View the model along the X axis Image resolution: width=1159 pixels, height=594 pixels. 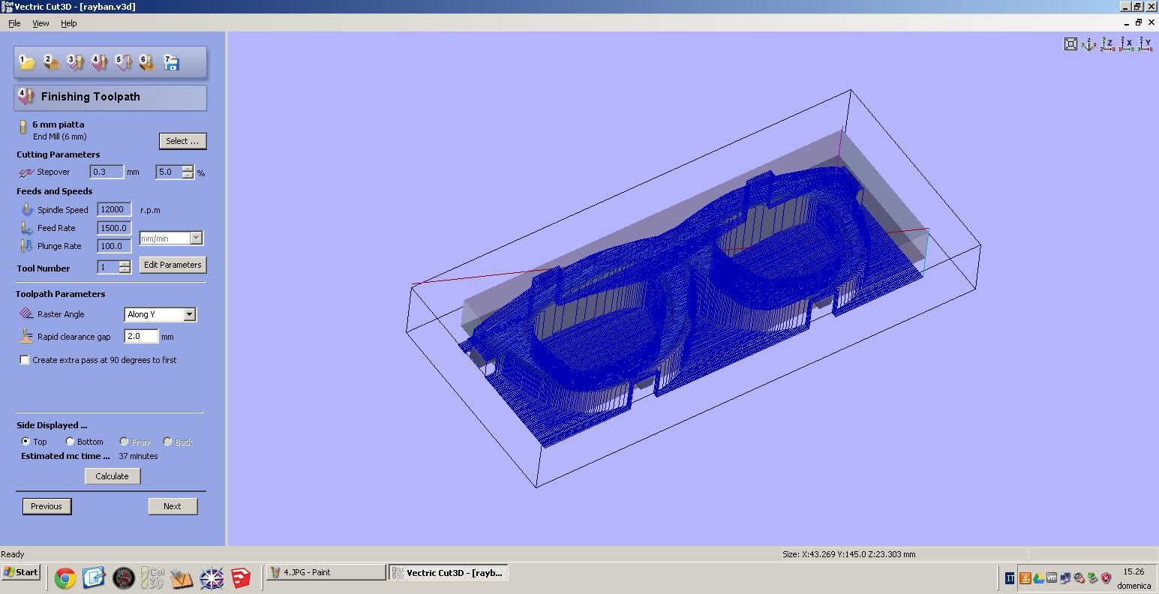coord(1127,44)
